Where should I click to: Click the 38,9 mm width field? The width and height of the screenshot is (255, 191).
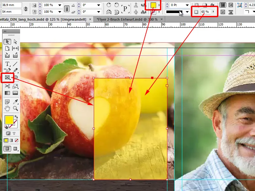11,5
